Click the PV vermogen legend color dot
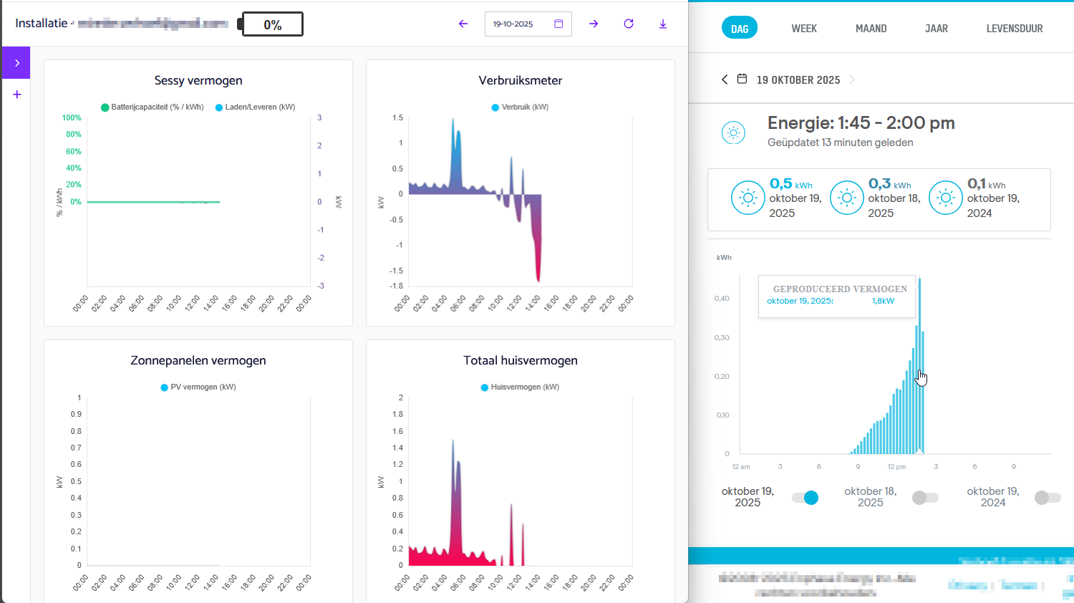 pyautogui.click(x=165, y=387)
